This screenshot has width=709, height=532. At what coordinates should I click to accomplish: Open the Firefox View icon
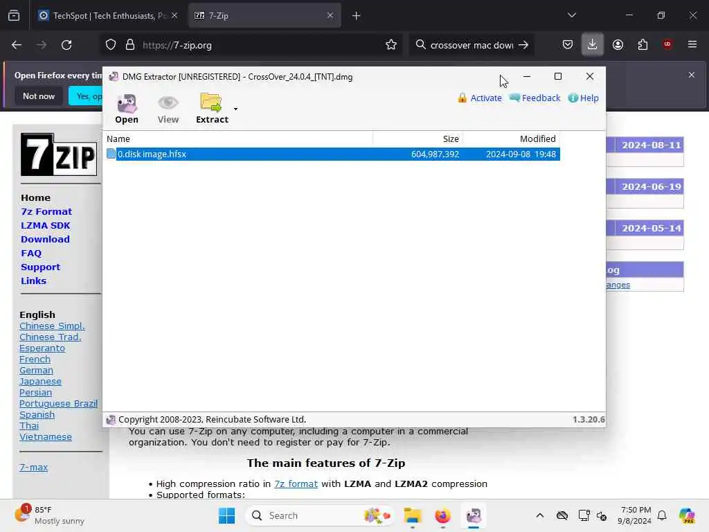[x=14, y=16]
